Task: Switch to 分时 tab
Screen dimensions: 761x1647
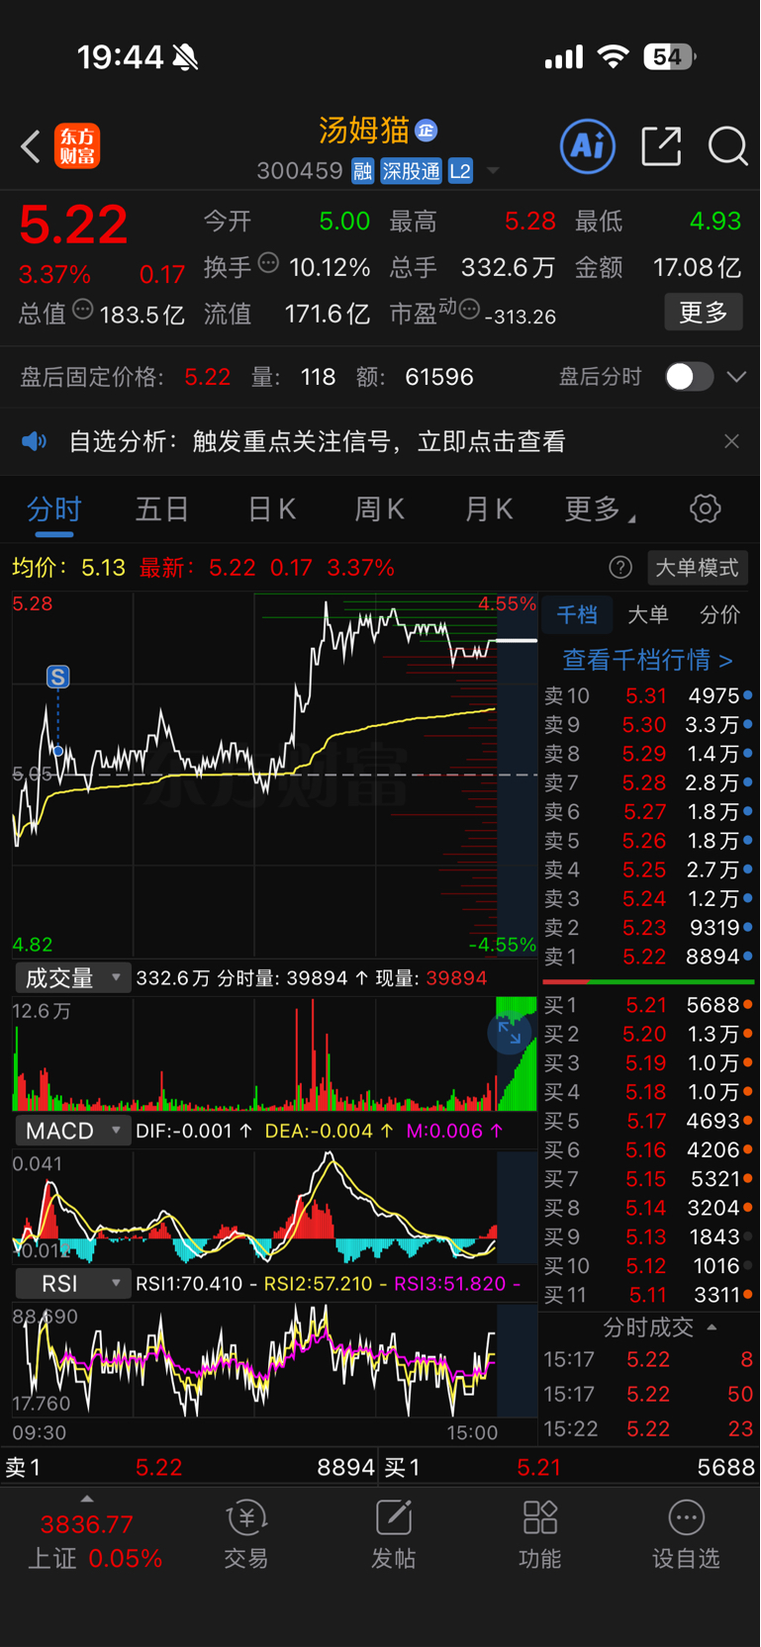Action: point(53,509)
